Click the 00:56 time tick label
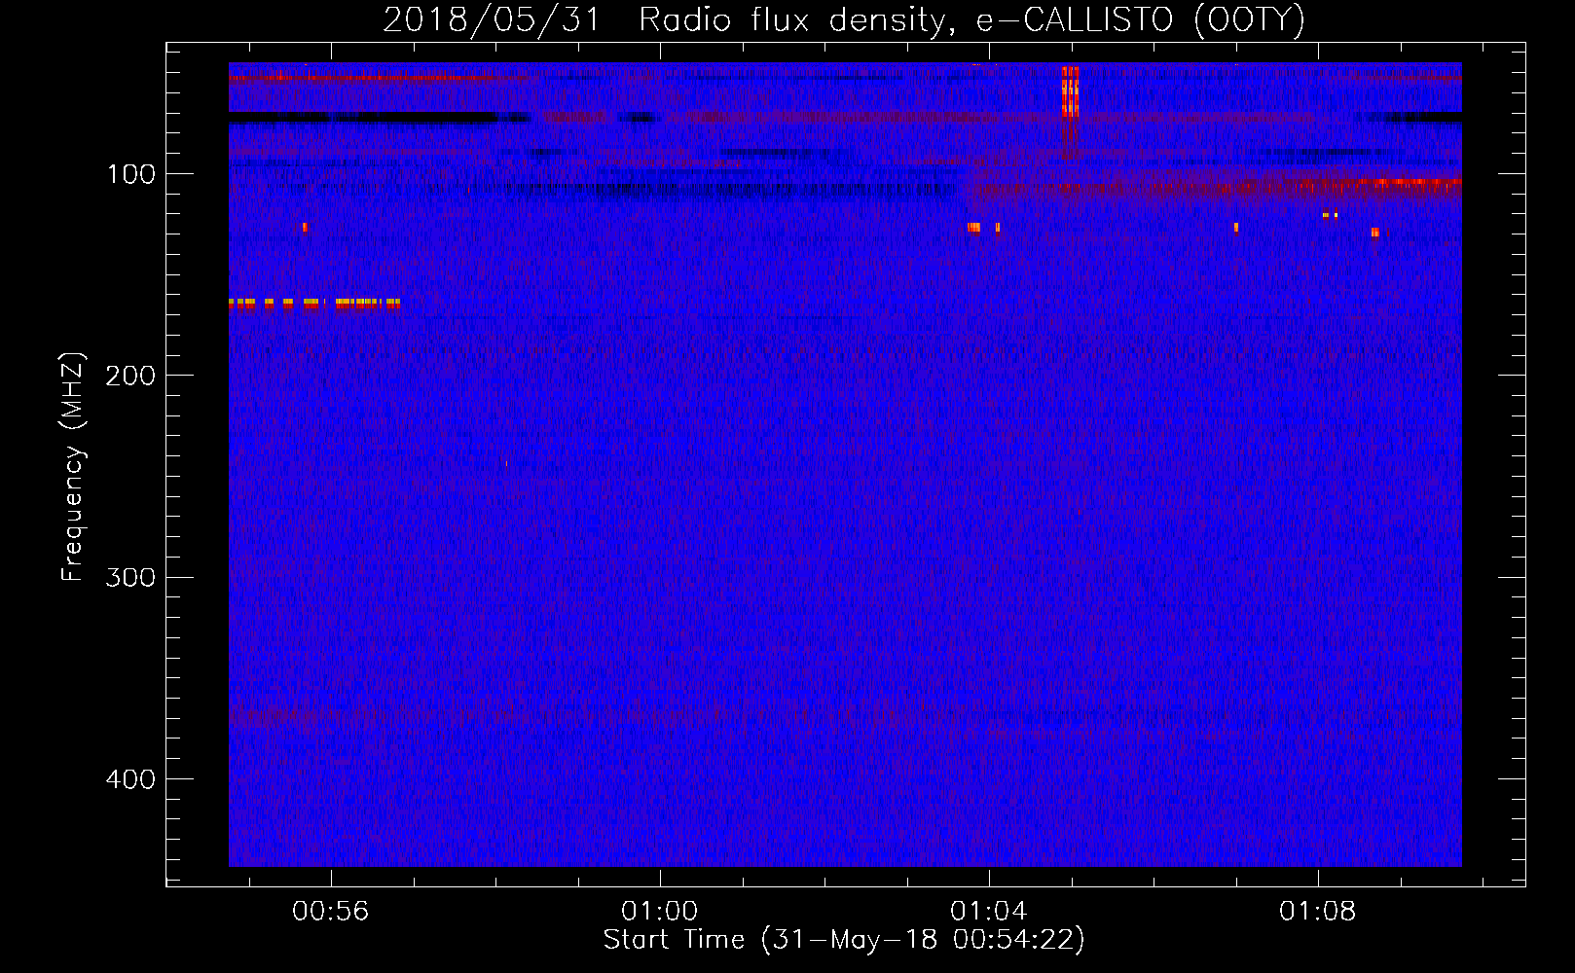 click(331, 912)
